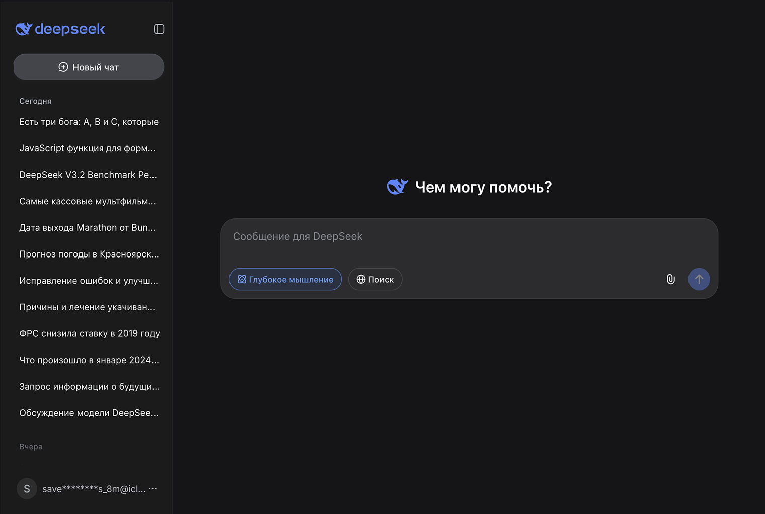Open chat 'Есть три бога: A, B и C'
The height and width of the screenshot is (514, 765).
click(x=89, y=122)
